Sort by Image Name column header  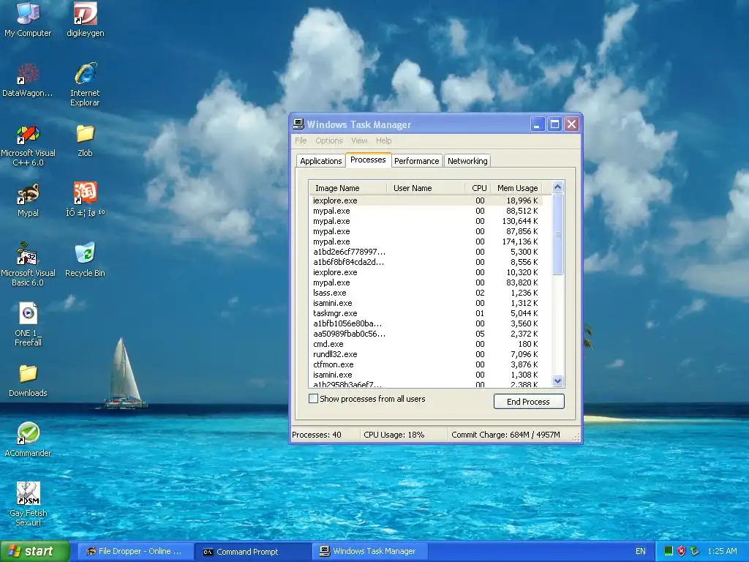click(347, 188)
